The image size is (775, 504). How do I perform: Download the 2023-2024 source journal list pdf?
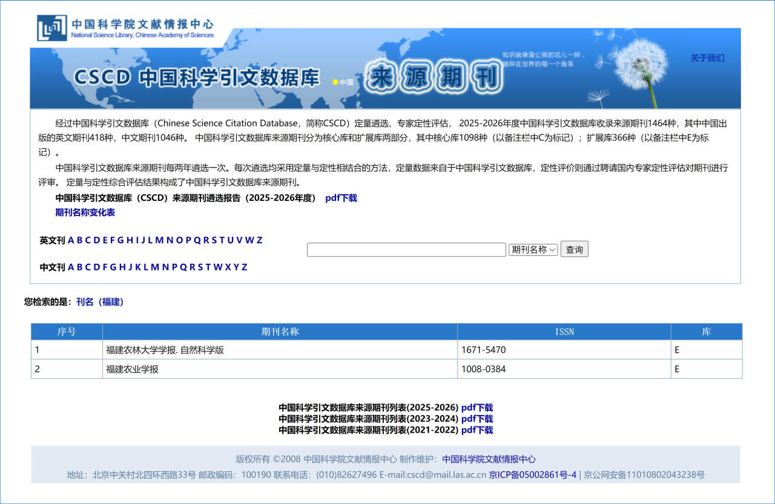coord(477,419)
